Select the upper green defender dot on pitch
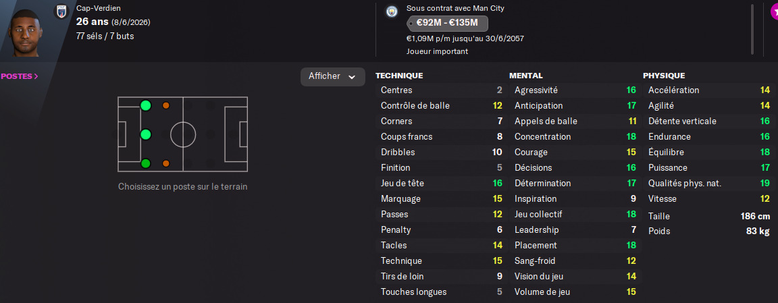The image size is (778, 303). tap(145, 105)
